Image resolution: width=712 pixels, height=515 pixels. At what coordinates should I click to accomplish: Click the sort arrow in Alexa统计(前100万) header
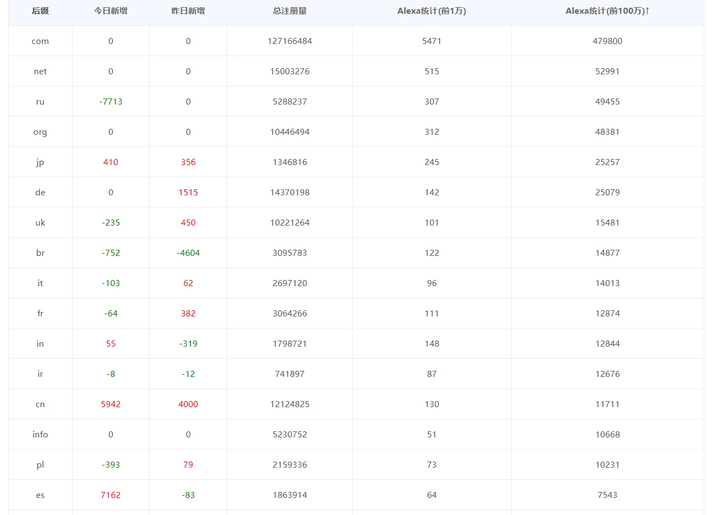(x=648, y=11)
